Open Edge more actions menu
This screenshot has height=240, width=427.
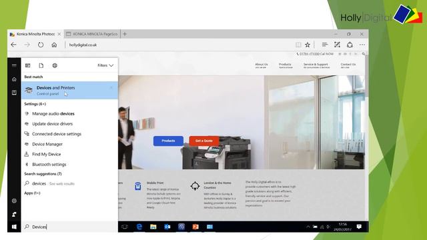[362, 45]
